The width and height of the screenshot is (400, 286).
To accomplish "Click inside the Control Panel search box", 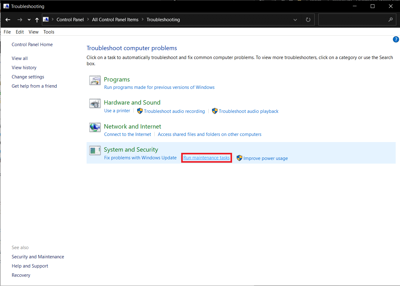I will 353,20.
